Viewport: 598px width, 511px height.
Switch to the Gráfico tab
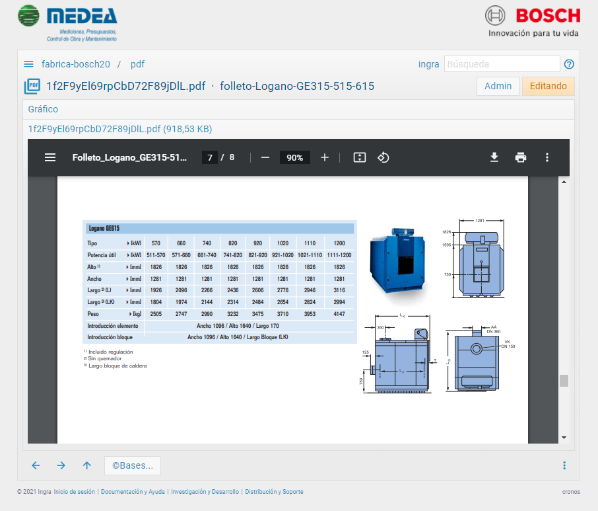(x=43, y=109)
